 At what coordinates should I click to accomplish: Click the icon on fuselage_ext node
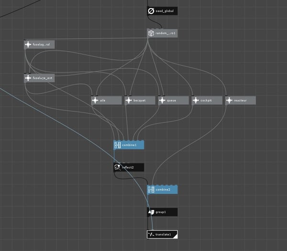28,78
